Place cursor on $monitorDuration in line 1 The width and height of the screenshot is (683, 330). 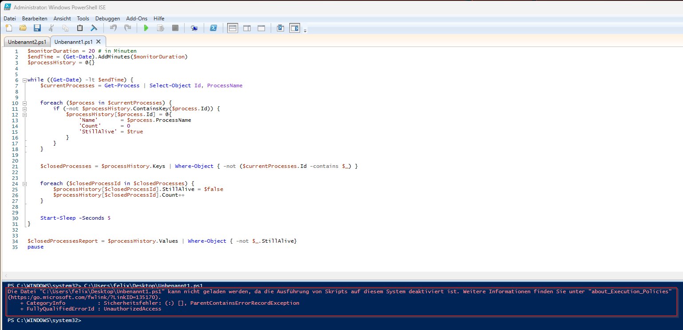(x=53, y=51)
